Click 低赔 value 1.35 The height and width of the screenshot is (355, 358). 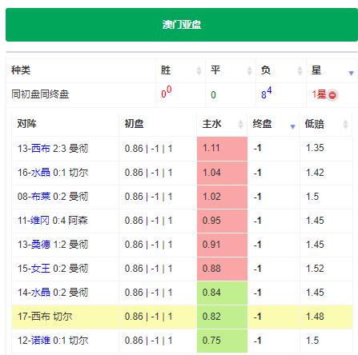click(315, 148)
